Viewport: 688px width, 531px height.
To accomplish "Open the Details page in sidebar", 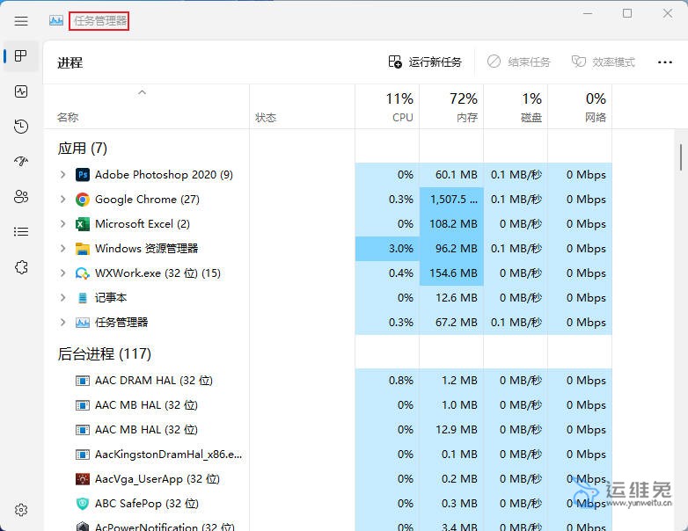I will pyautogui.click(x=21, y=232).
